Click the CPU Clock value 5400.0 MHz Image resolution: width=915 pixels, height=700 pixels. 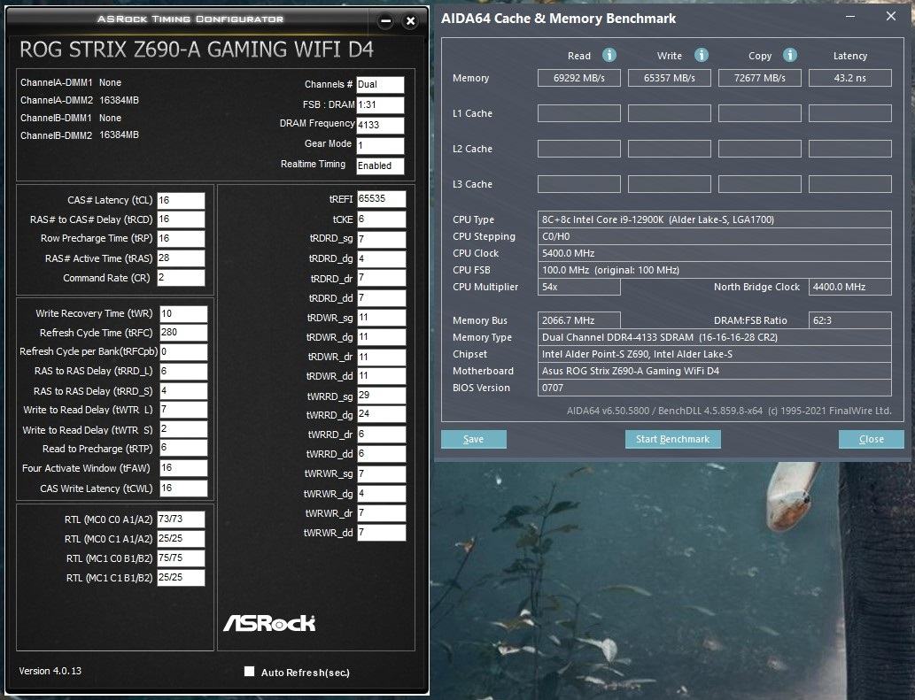pos(714,253)
